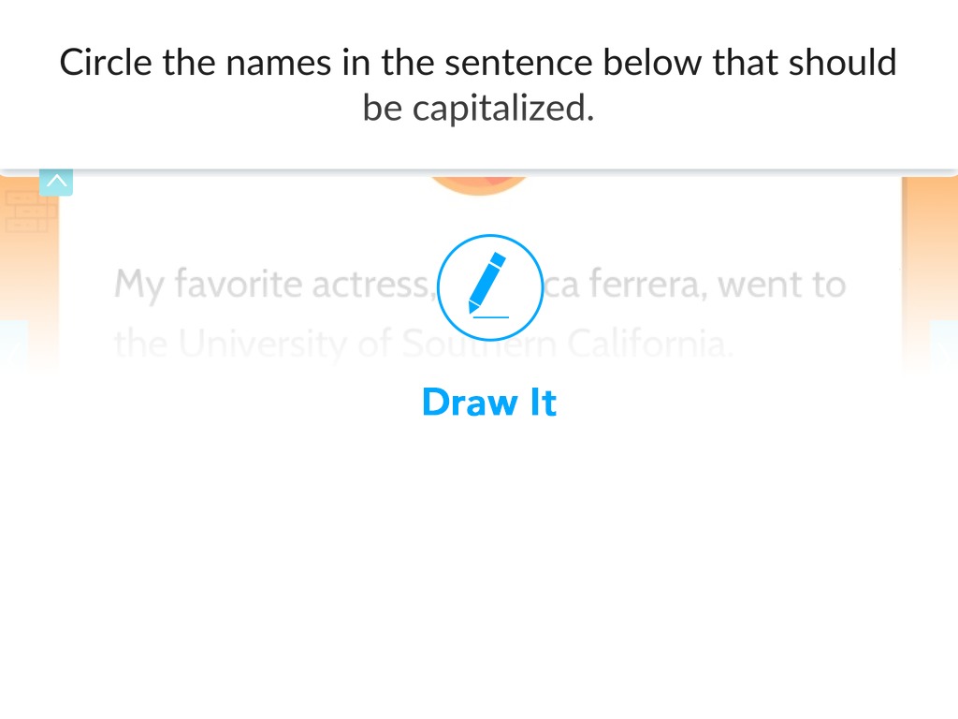Click the orange circle behind the question panel
958x719 pixels.
pyautogui.click(x=479, y=185)
